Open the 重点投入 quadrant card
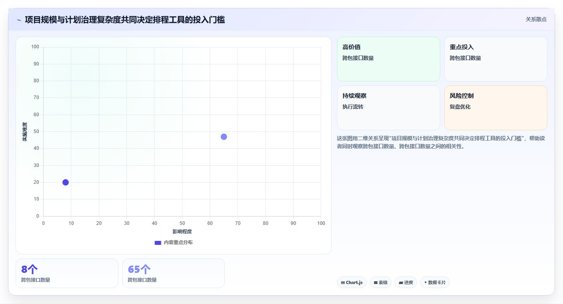This screenshot has width=563, height=304. [495, 59]
